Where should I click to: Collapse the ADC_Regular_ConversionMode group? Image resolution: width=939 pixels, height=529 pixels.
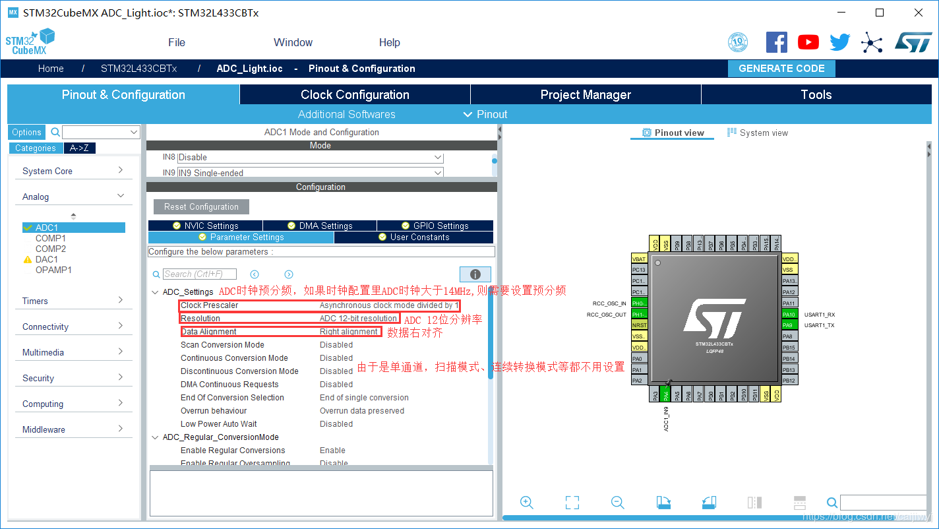pos(156,437)
